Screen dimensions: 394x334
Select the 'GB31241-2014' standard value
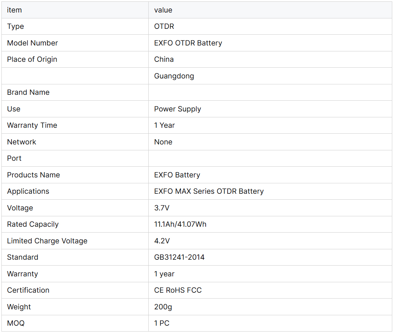[x=179, y=257]
